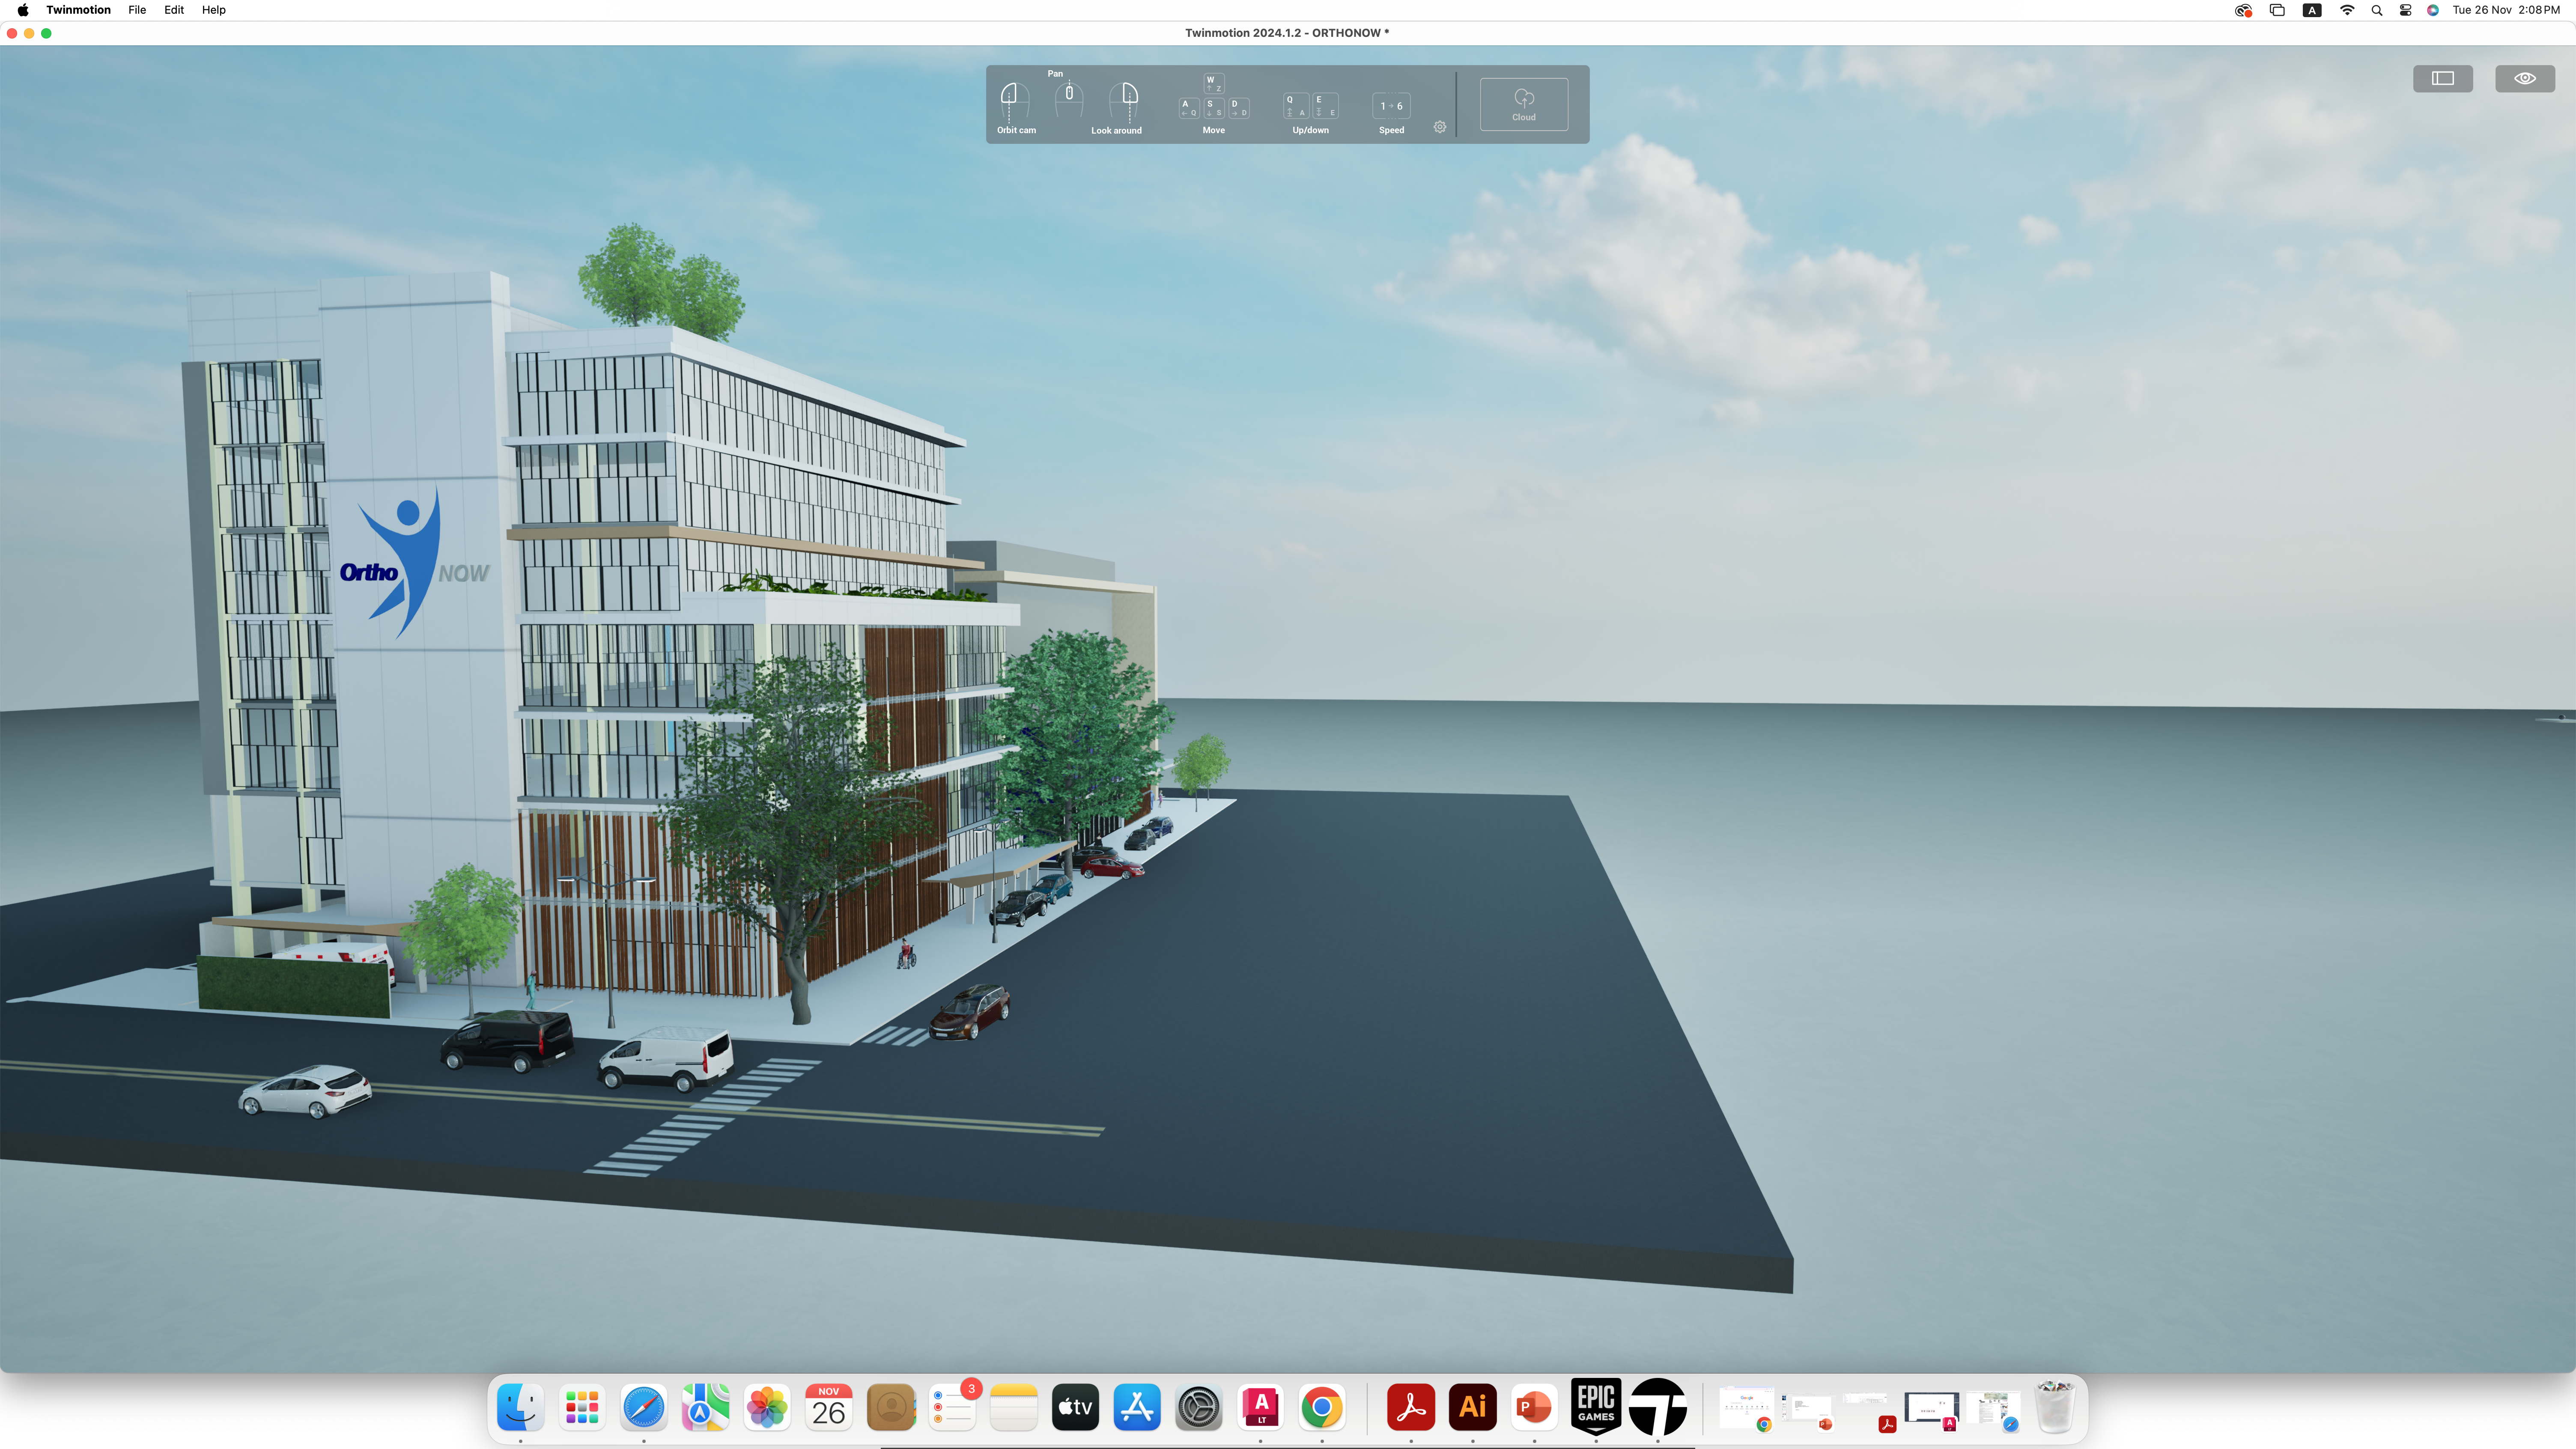
Task: Open Photos from the Dock
Action: pyautogui.click(x=767, y=1407)
